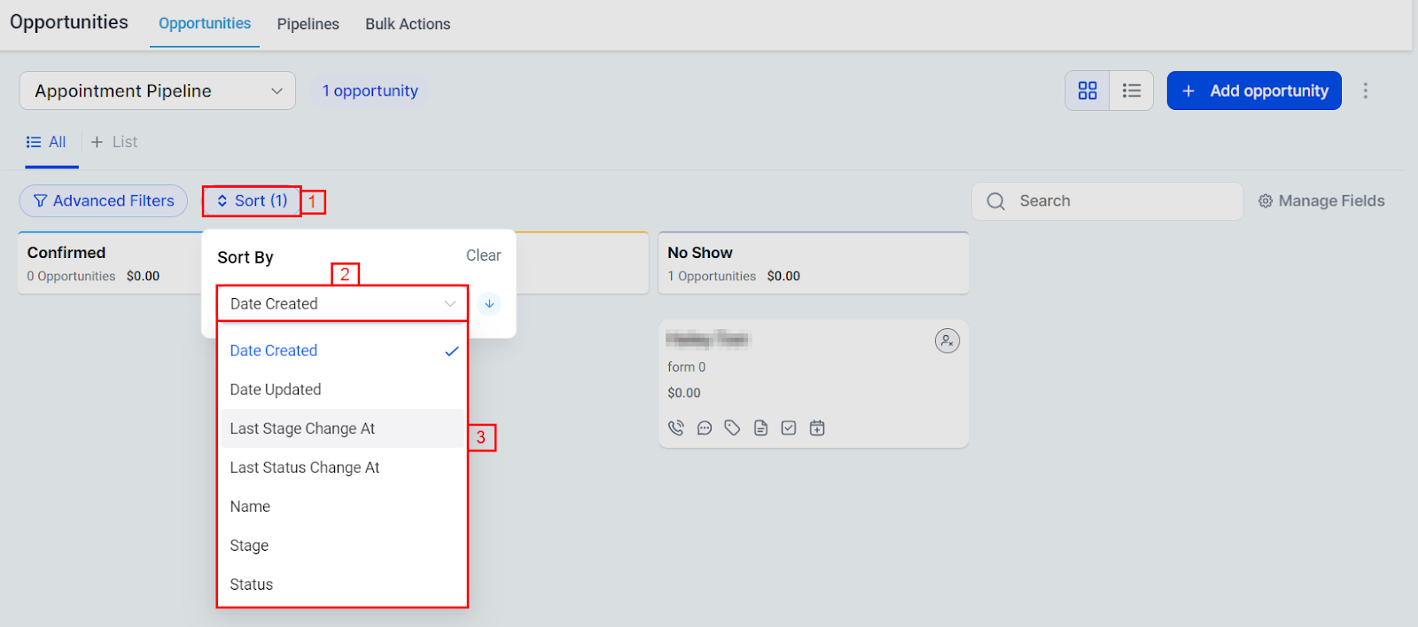This screenshot has height=627, width=1418.
Task: Clear the sort settings
Action: click(483, 255)
